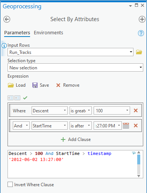Close the Geoprocessing pane
147x193 pixels.
[142, 5]
